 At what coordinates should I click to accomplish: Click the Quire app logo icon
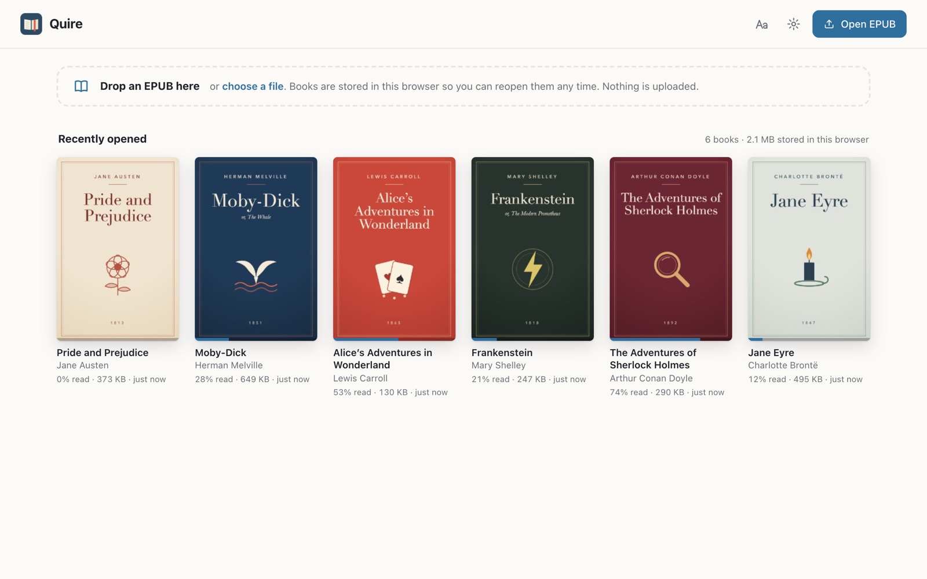click(31, 24)
